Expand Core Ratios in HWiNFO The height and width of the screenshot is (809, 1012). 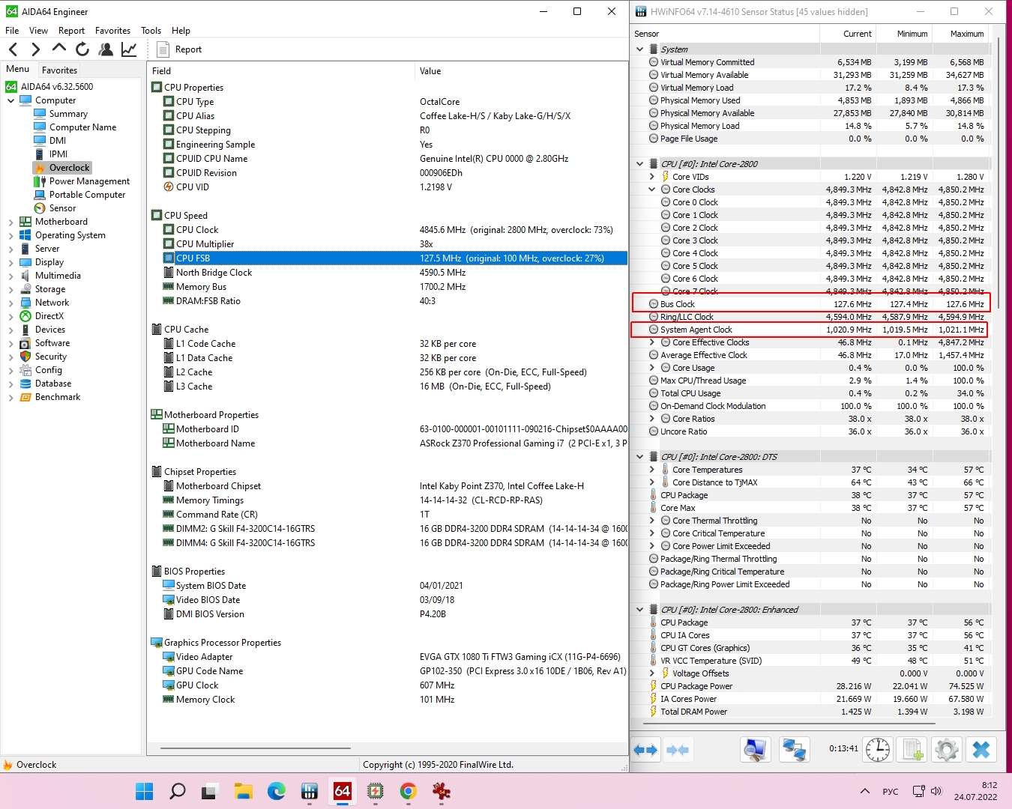[651, 419]
